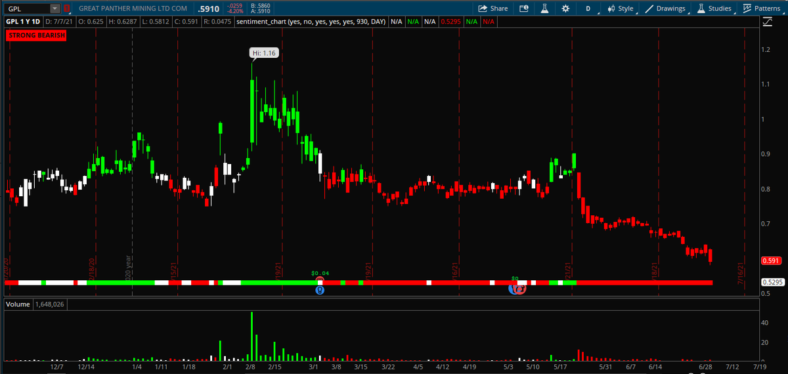Screen dimensions: 788x374
Task: Click the red symbol link indicator
Action: point(67,9)
